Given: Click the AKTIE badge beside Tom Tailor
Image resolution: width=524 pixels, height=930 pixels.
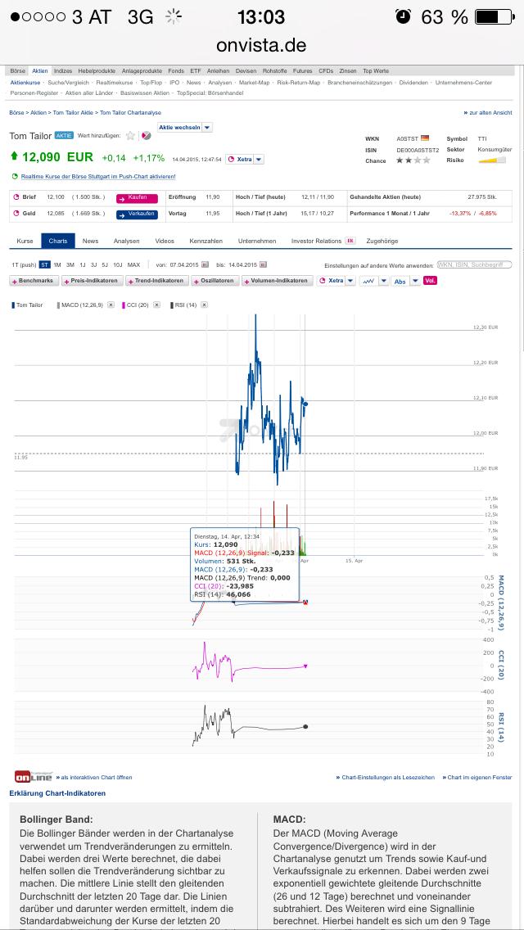Looking at the screenshot, I should pyautogui.click(x=64, y=135).
